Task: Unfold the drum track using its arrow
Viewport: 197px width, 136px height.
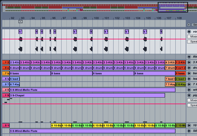Action: [x=189, y=68]
